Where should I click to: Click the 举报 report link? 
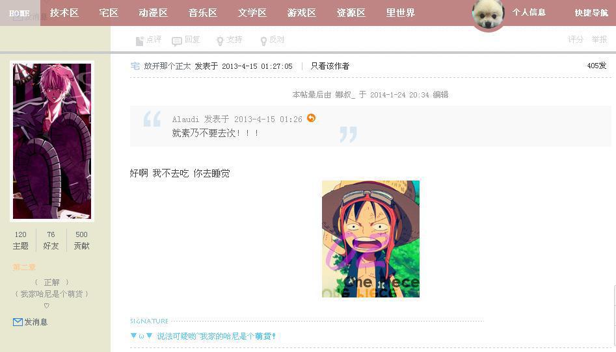[x=599, y=39]
